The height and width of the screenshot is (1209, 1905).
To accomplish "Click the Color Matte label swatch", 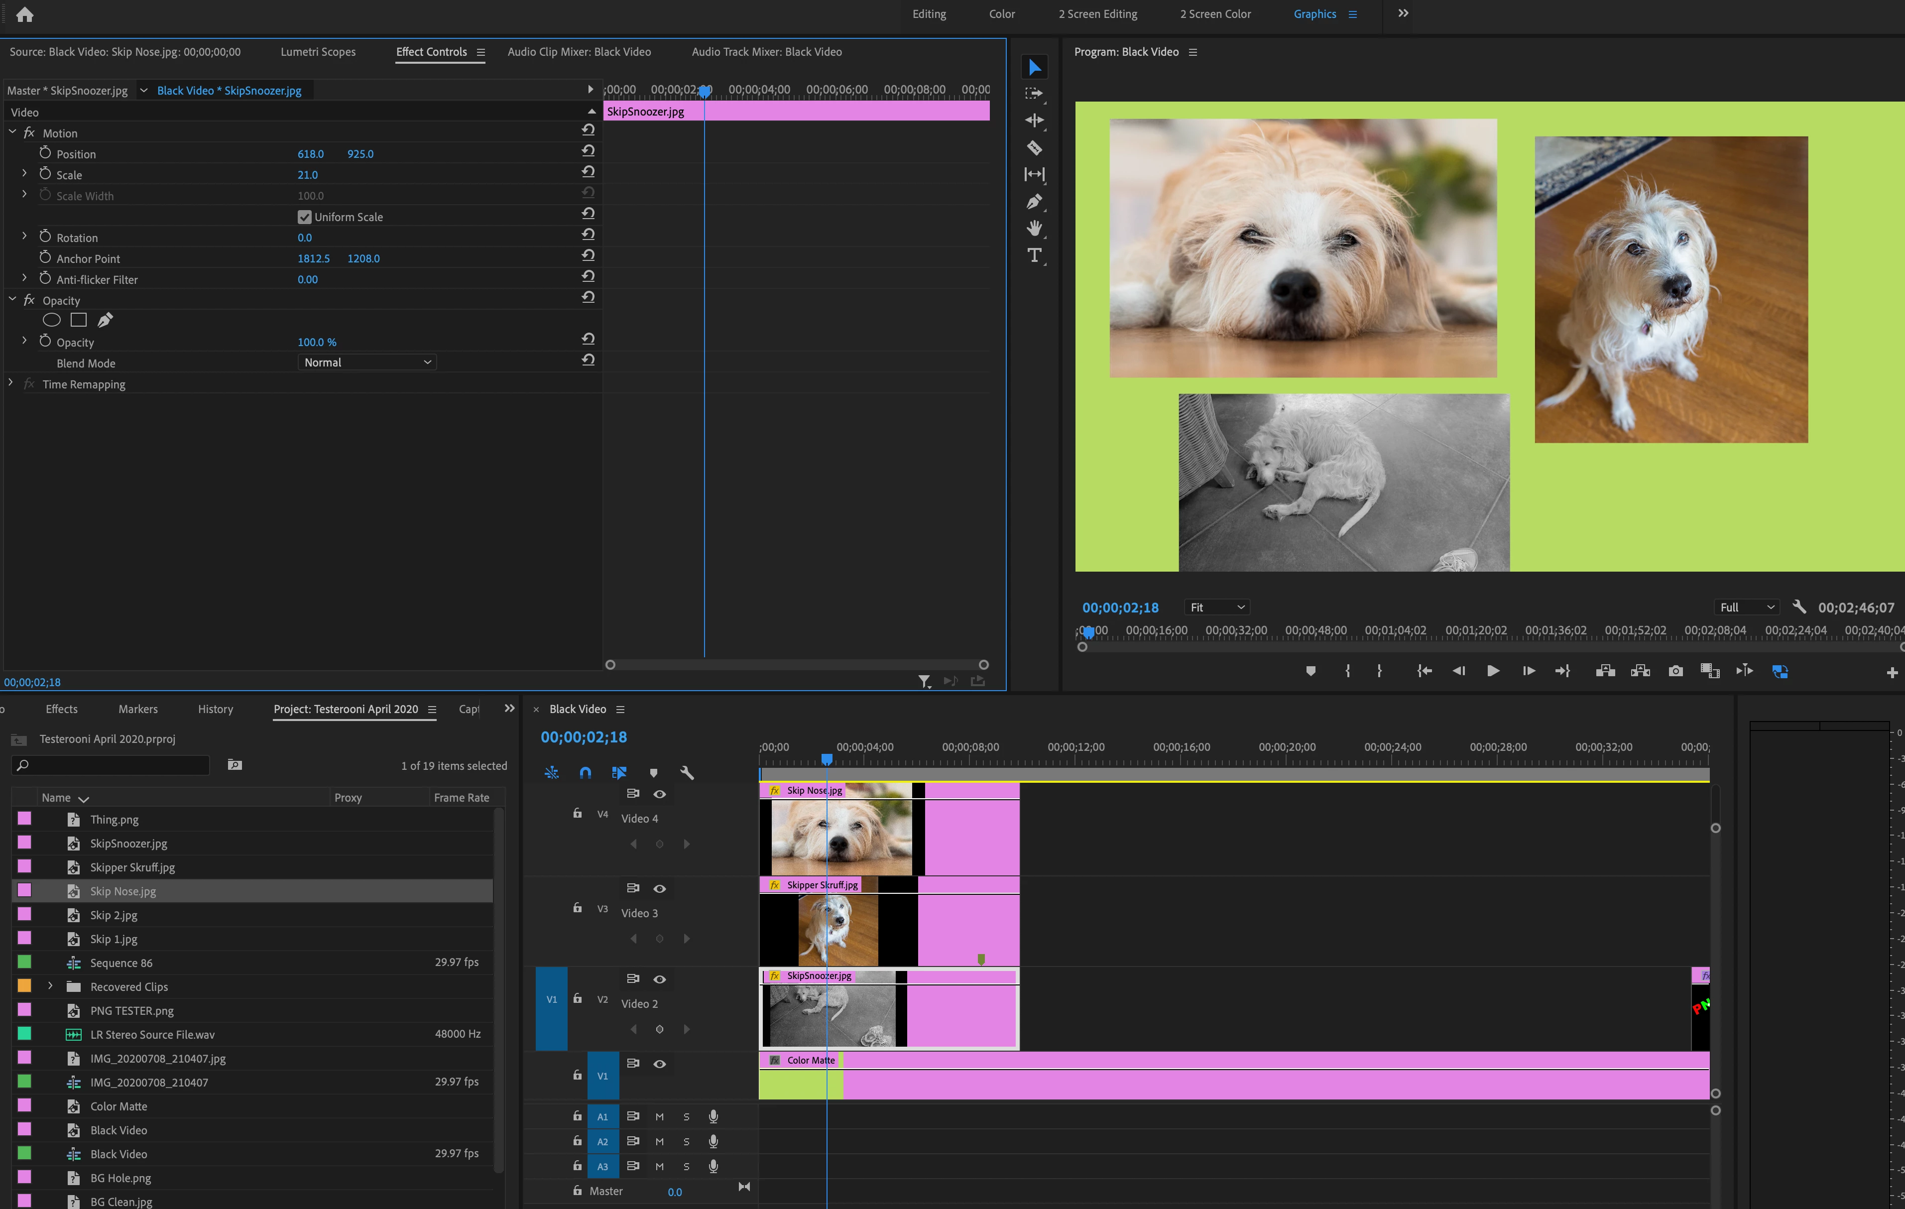I will coord(24,1105).
